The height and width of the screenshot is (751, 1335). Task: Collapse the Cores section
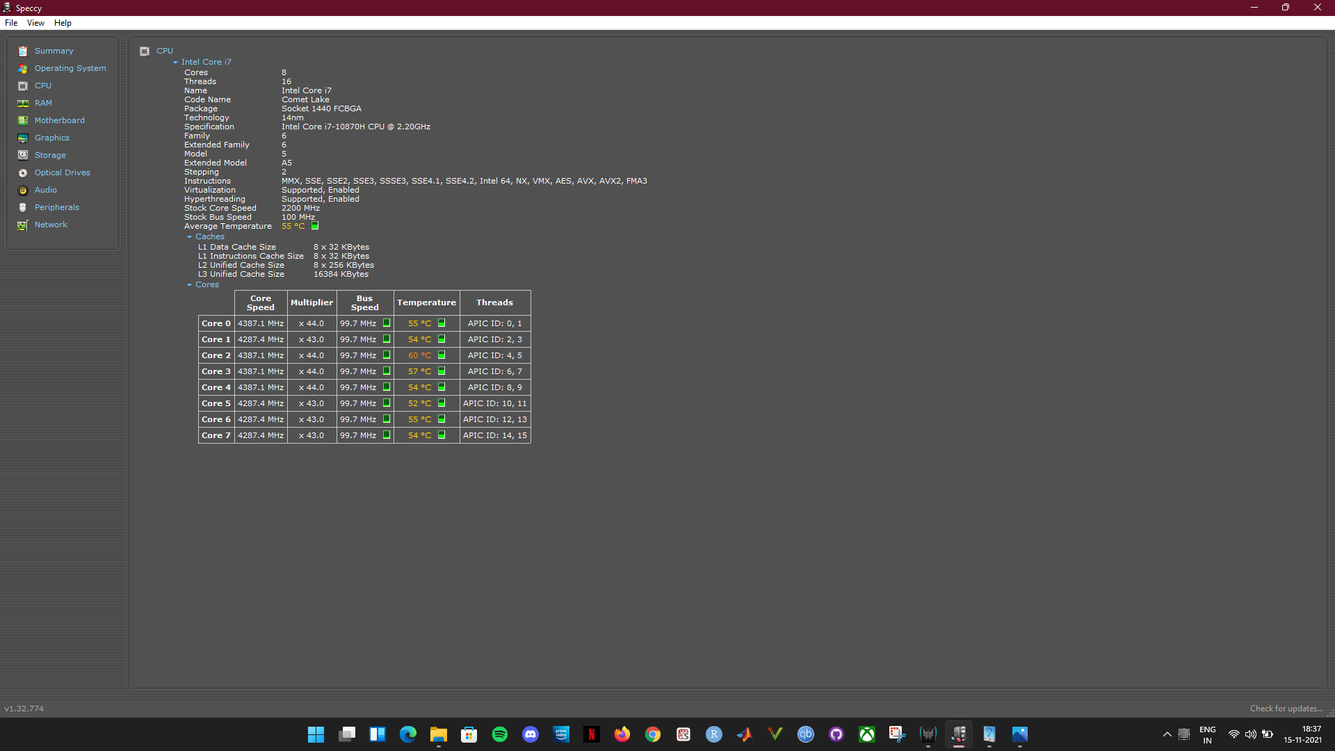pos(189,285)
